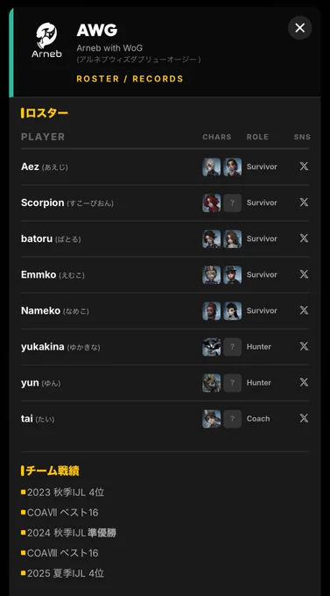Viewport: 330px width, 596px height.
Task: Click player name Emmko
Action: click(x=39, y=274)
